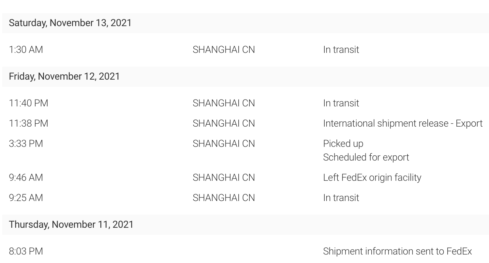Click In transit status at 11:40 PM
The height and width of the screenshot is (263, 489).
341,103
